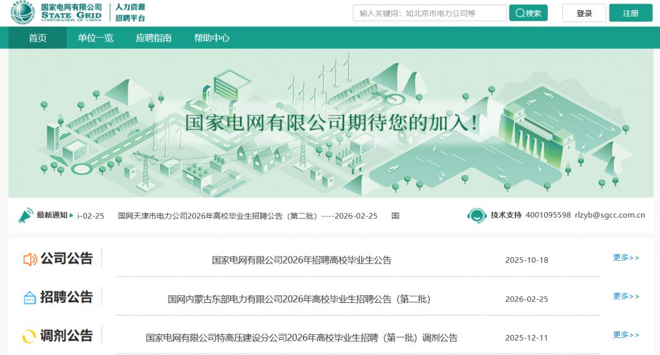
Task: Click the 技术支持 label
Action: point(506,215)
